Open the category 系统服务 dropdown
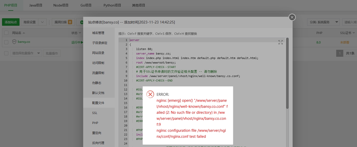This screenshot has width=357, height=147. [323, 22]
